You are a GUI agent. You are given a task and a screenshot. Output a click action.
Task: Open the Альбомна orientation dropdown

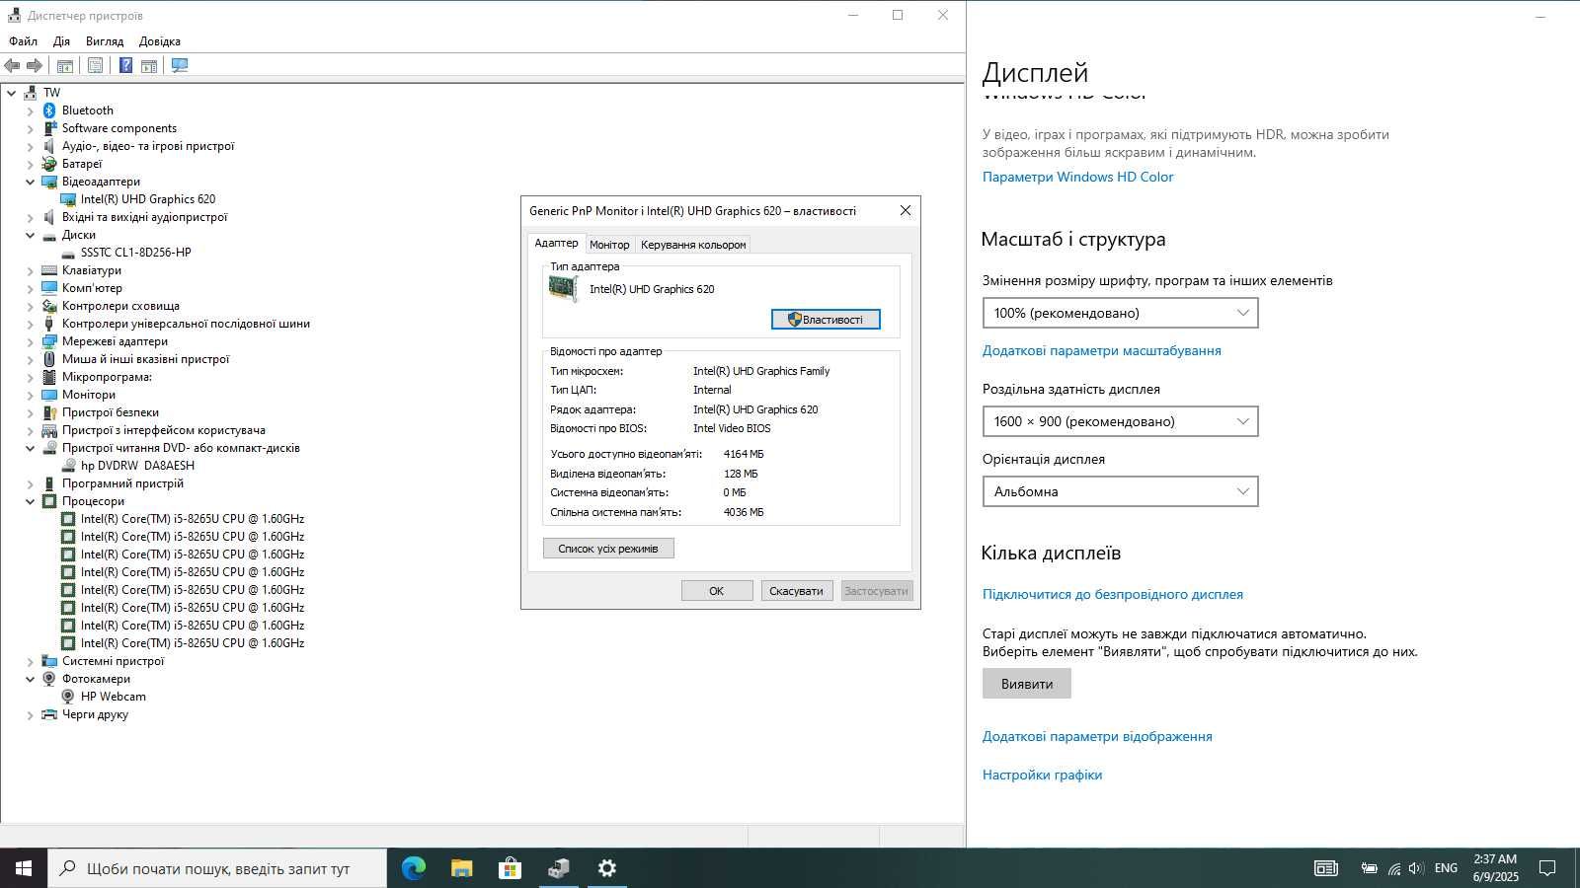pos(1120,491)
